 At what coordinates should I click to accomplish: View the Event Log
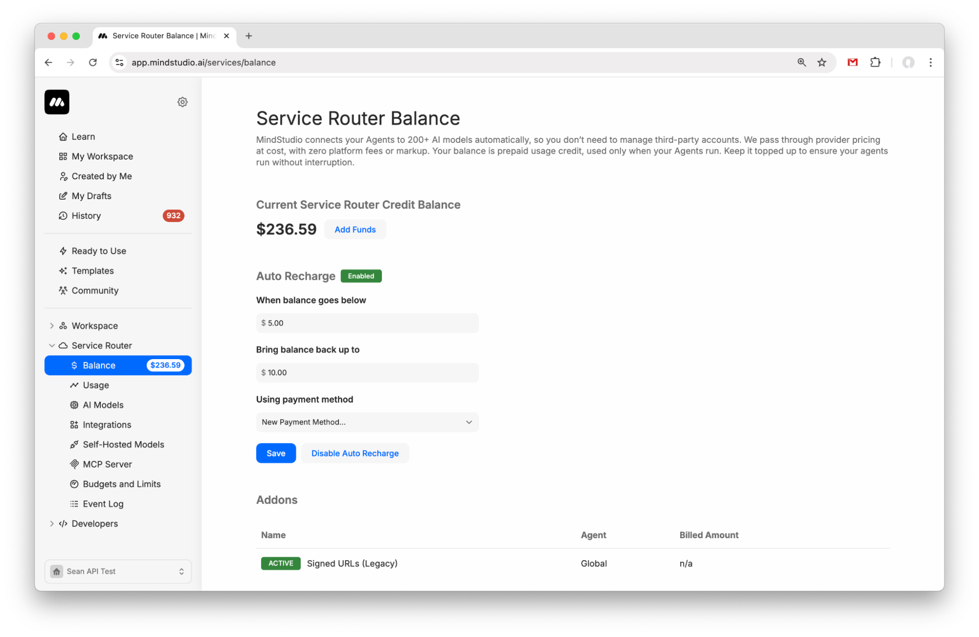[x=103, y=503]
